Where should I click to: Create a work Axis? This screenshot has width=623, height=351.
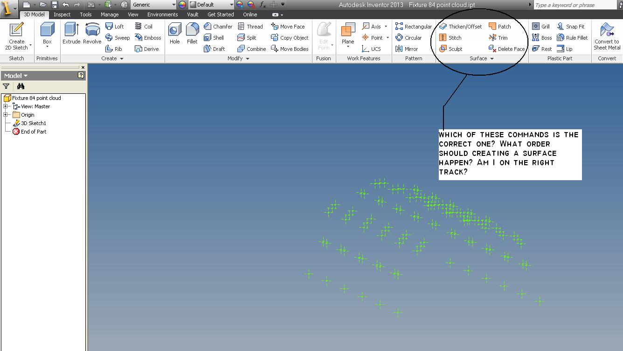tap(372, 27)
